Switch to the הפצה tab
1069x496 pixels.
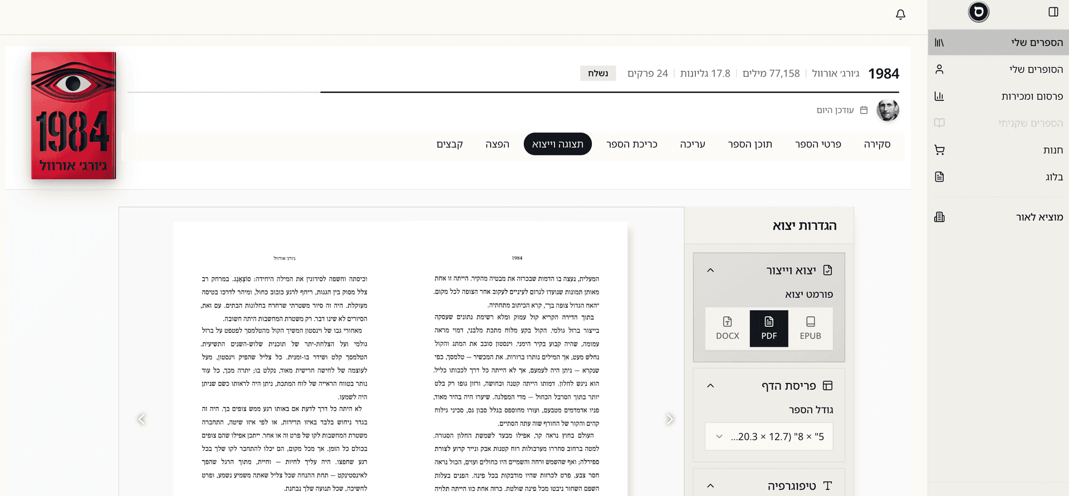coord(497,144)
